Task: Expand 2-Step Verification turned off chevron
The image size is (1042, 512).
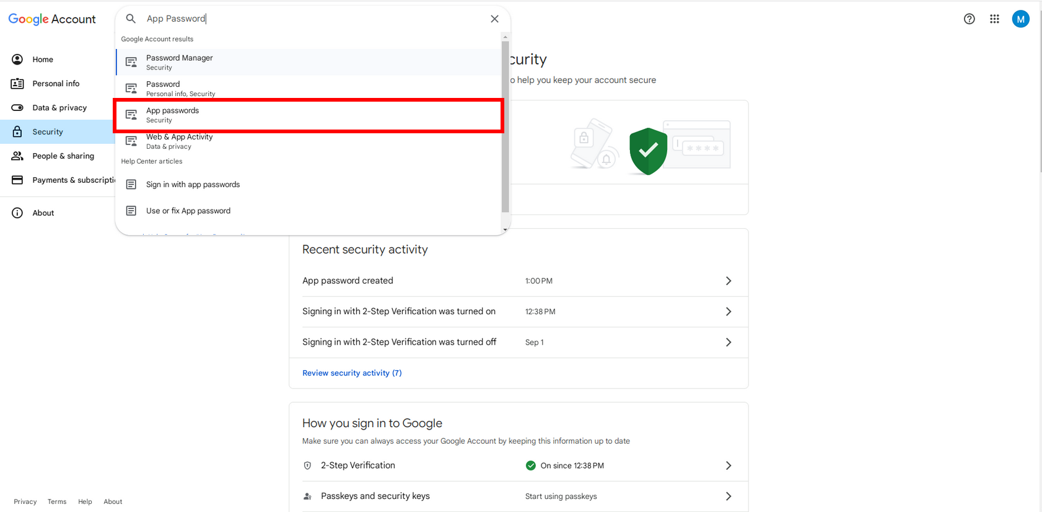Action: (728, 342)
